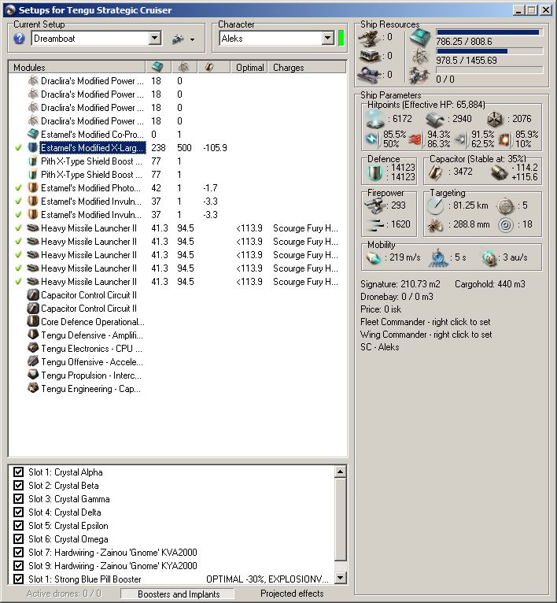This screenshot has width=557, height=603.
Task: Switch to Boosters and Implants tab
Action: 179,594
